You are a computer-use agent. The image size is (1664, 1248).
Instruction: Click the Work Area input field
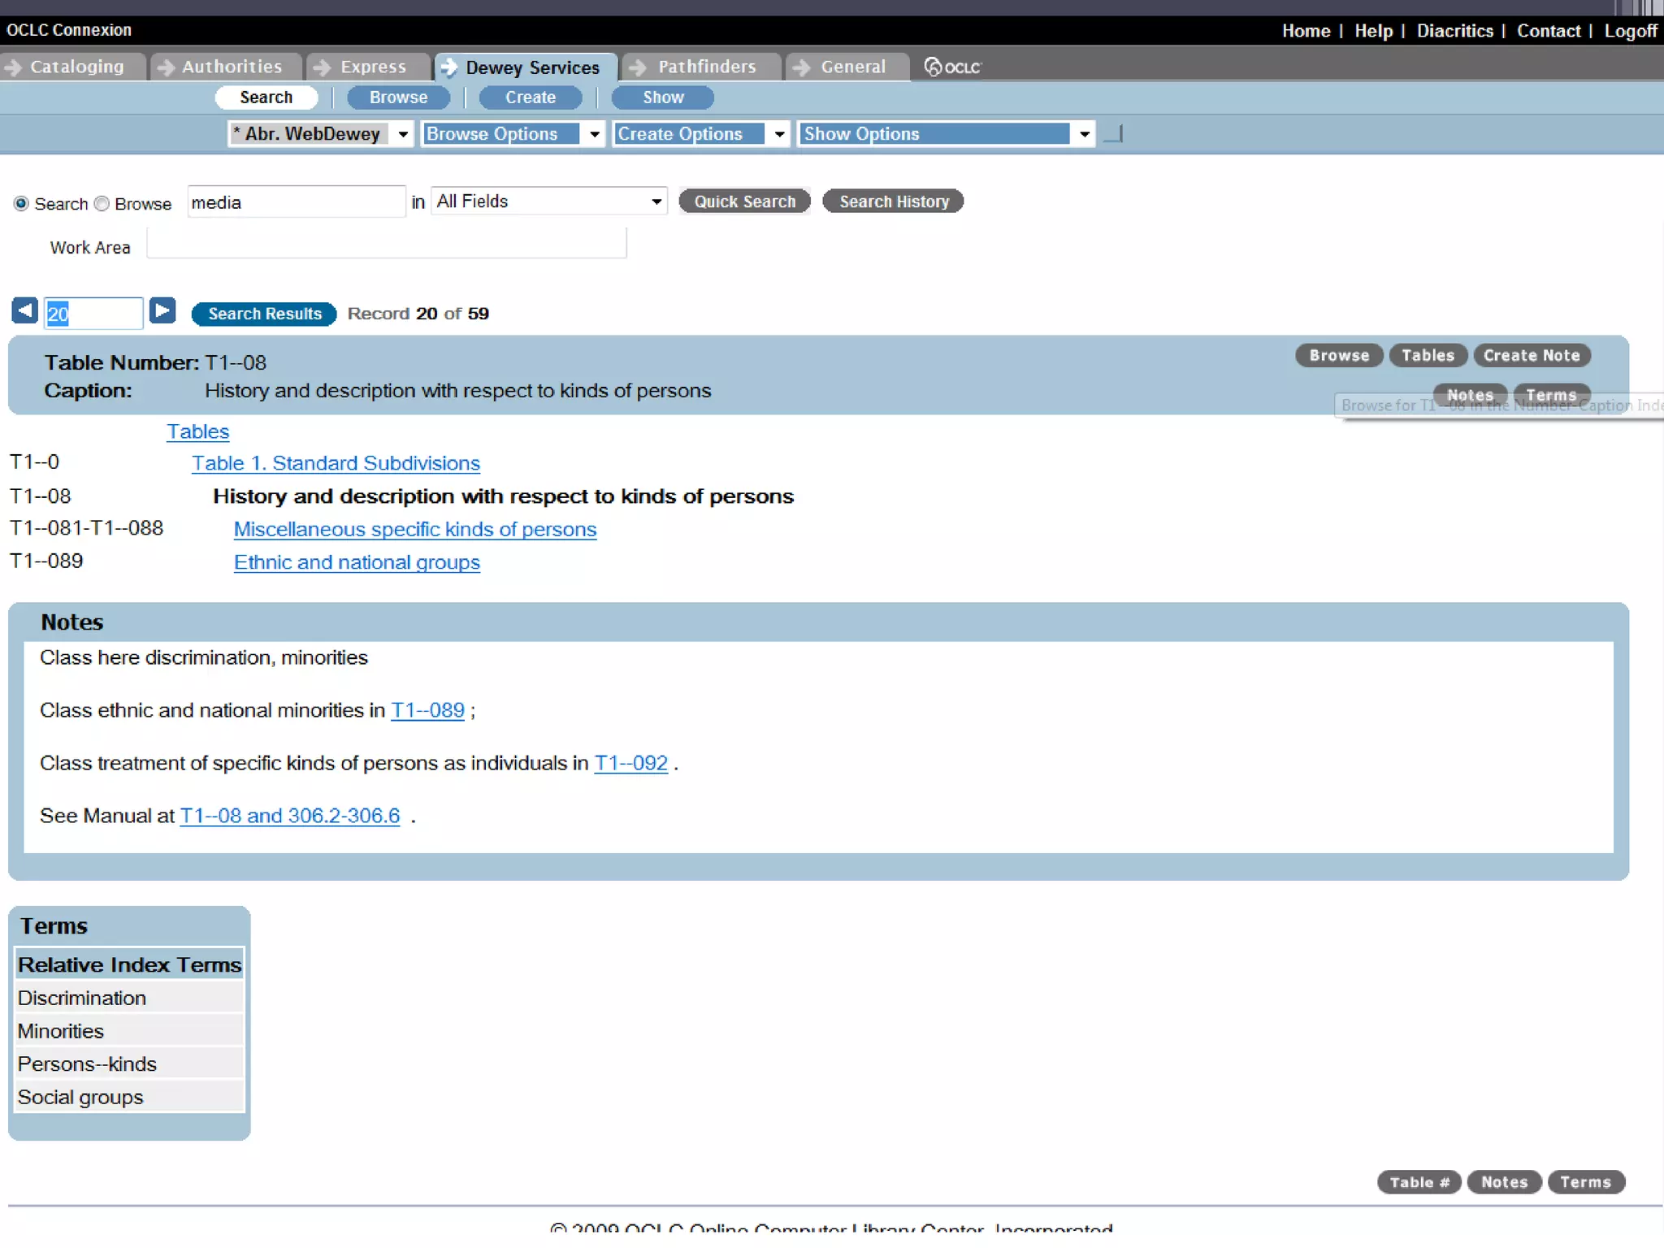point(386,244)
